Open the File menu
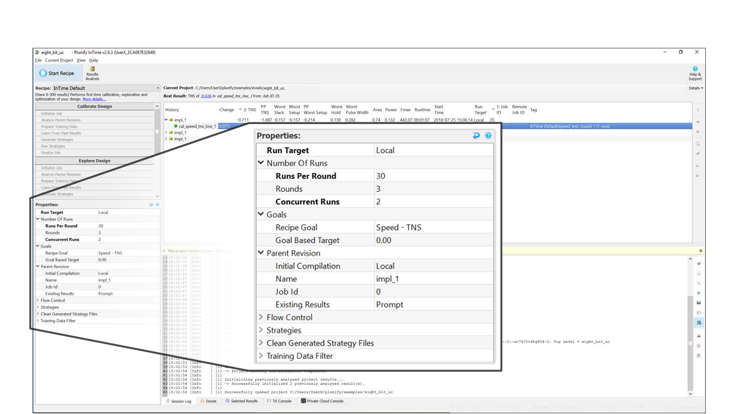Image resolution: width=736 pixels, height=414 pixels. 38,60
